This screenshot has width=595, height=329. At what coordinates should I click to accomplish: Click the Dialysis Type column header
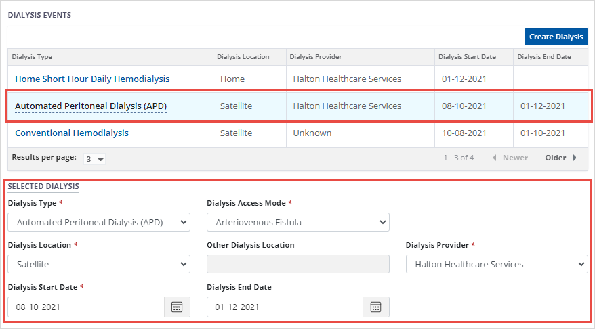coord(32,57)
